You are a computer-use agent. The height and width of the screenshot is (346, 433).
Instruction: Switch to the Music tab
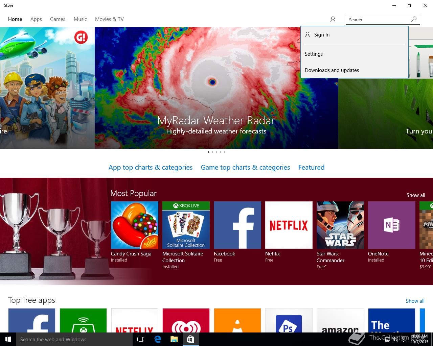click(x=80, y=19)
